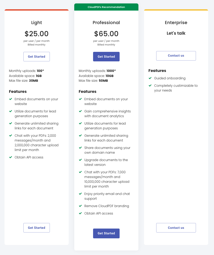Image resolution: width=214 pixels, height=255 pixels.
Task: Click the checkmark beside 'Enjoy priority email and chat support'
Action: click(80, 194)
